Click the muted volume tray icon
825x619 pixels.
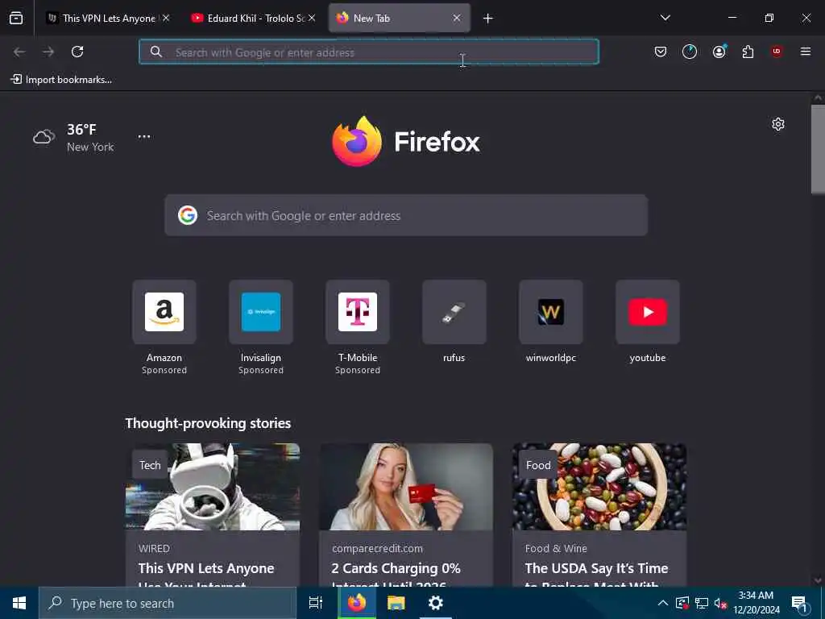(x=720, y=603)
